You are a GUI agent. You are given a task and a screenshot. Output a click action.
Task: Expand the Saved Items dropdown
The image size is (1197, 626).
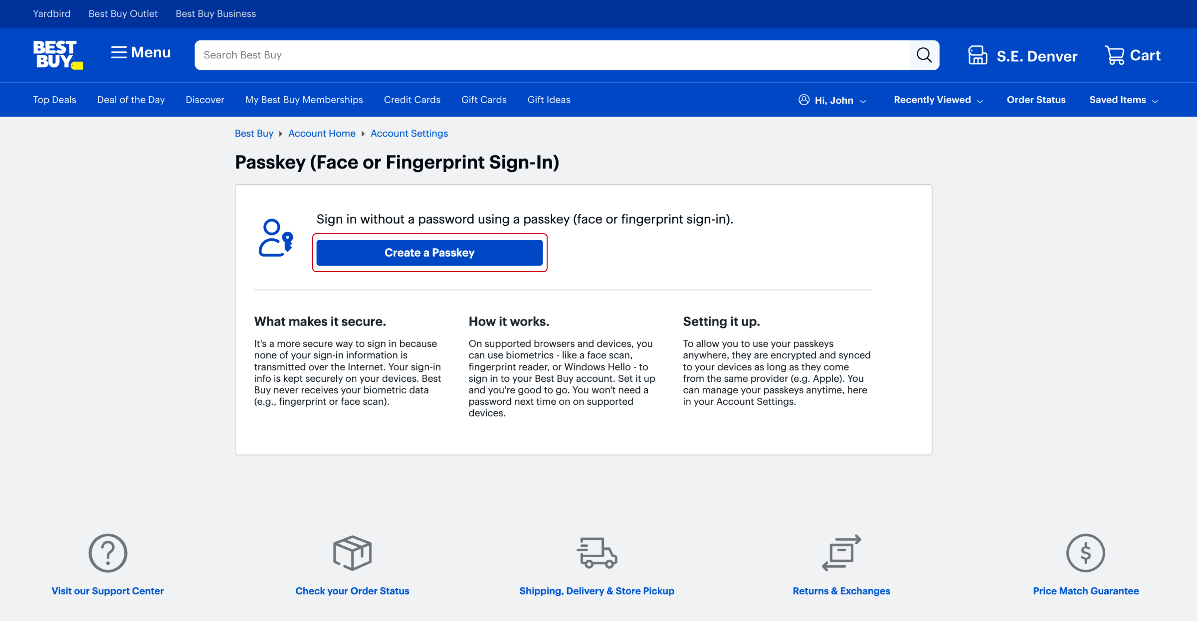coord(1123,100)
